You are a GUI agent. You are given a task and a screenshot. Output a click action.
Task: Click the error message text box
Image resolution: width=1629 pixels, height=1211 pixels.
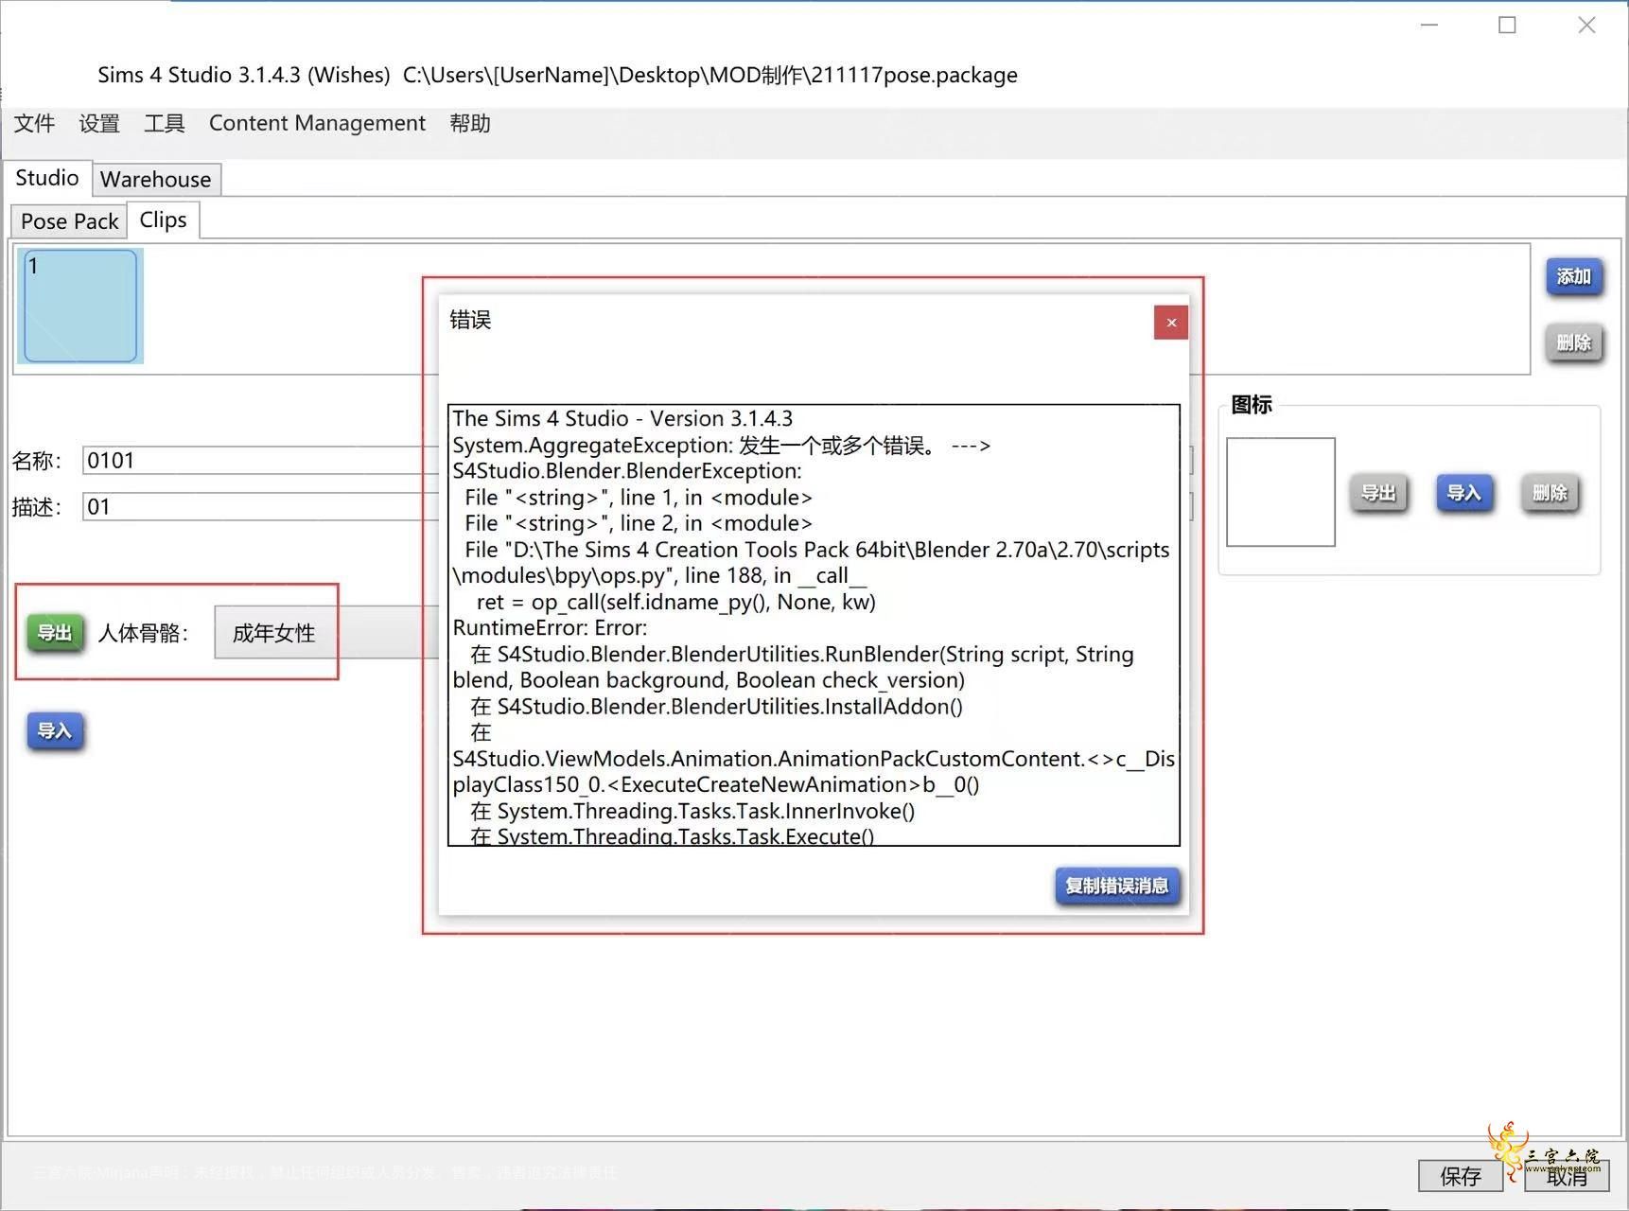click(814, 625)
